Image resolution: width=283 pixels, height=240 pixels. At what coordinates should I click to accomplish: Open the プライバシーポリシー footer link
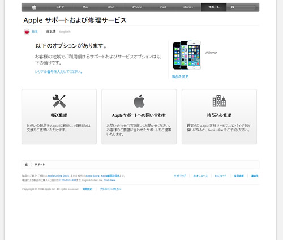(x=110, y=189)
